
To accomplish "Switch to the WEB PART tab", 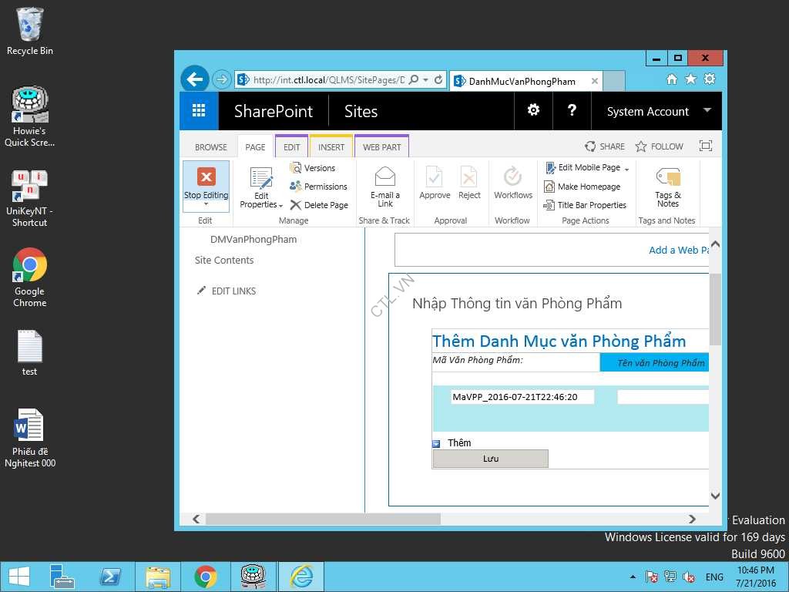I will (381, 147).
